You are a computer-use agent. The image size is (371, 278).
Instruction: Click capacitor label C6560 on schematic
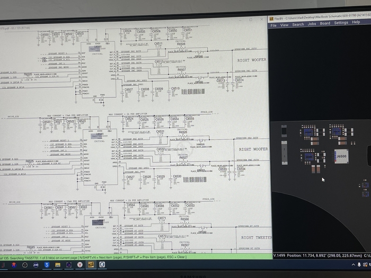(x=48, y=208)
